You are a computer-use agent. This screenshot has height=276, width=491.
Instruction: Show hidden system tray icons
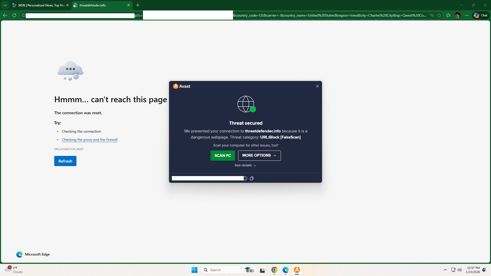pyautogui.click(x=445, y=270)
